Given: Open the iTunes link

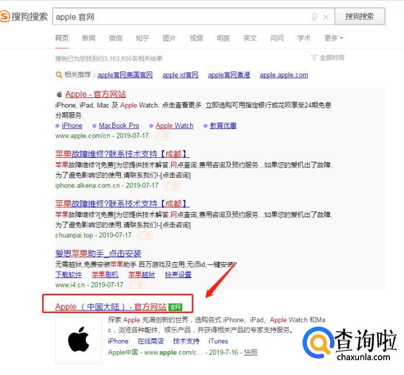Looking at the screenshot, I should (218, 341).
